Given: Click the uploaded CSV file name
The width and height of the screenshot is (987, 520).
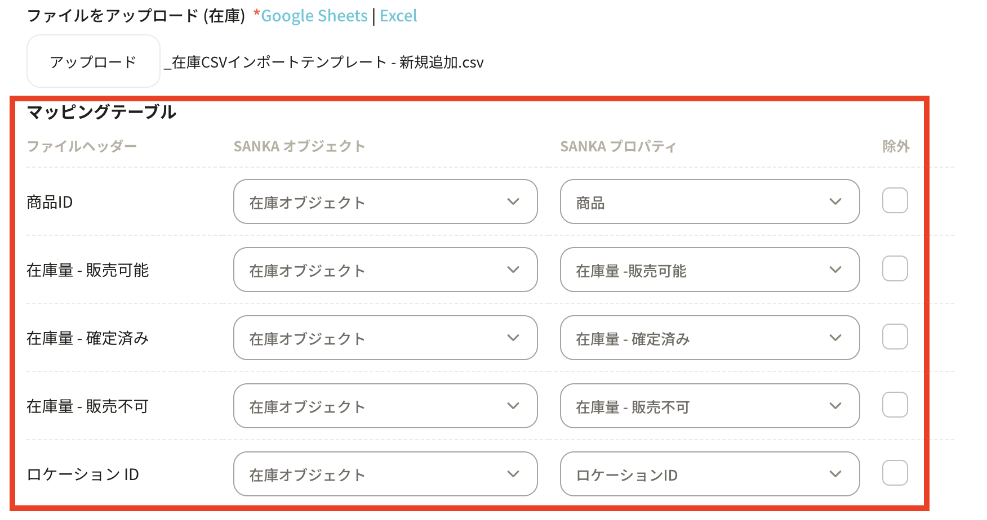Looking at the screenshot, I should point(324,62).
